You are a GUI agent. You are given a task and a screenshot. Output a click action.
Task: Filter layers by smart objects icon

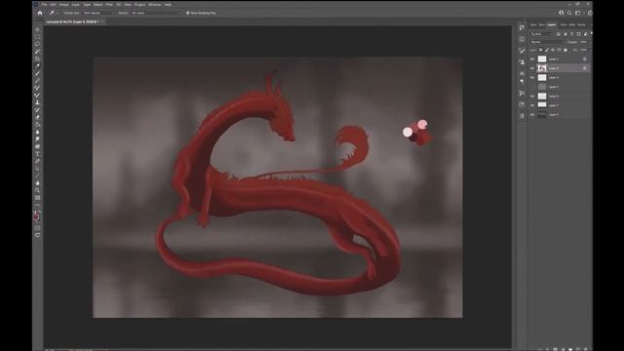[x=585, y=34]
